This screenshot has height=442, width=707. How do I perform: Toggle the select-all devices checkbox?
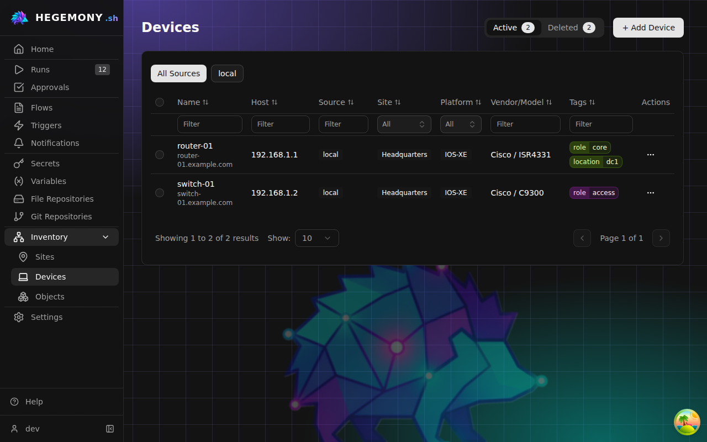coord(160,102)
